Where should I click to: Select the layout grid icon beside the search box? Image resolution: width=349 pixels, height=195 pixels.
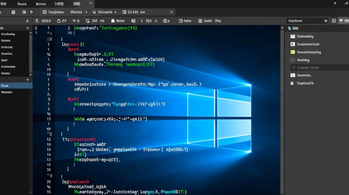pos(333,21)
